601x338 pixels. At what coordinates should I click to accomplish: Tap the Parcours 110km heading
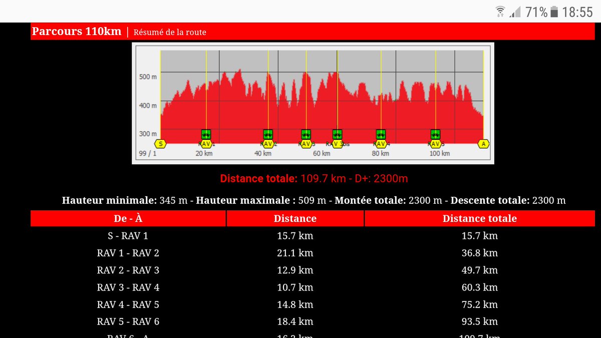pos(77,31)
